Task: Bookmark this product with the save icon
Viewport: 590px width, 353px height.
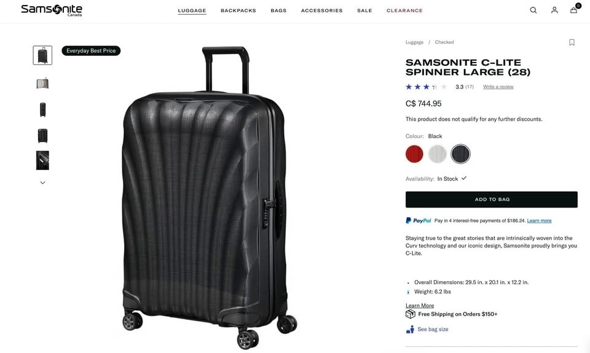Action: point(572,42)
